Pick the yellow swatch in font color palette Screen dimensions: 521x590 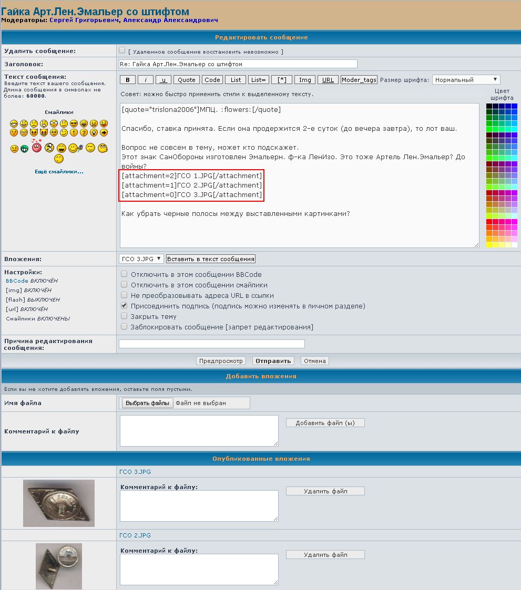coord(489,245)
